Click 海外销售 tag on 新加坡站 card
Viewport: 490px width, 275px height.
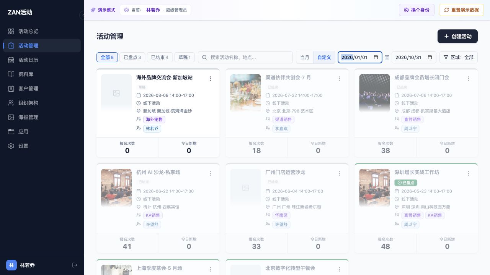coord(154,120)
